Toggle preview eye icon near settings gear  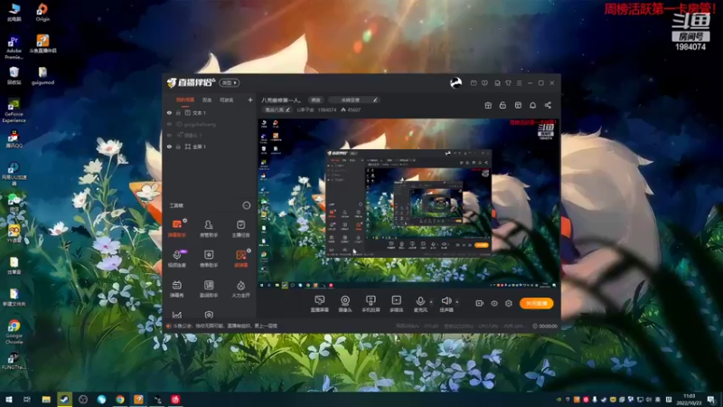[493, 303]
